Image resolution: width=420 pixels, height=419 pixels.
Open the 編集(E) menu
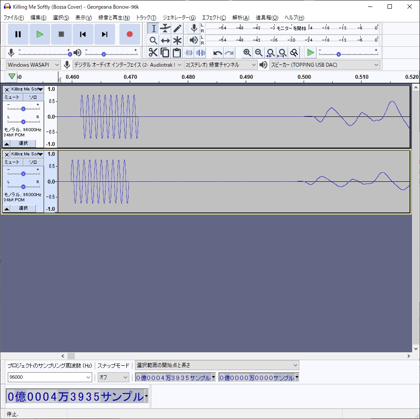point(38,18)
